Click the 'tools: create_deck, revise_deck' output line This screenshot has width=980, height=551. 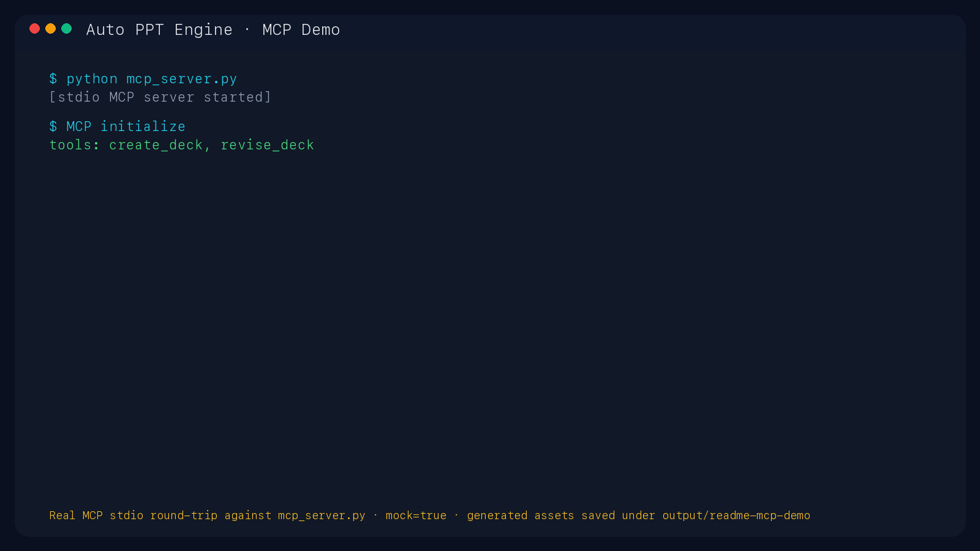[182, 145]
